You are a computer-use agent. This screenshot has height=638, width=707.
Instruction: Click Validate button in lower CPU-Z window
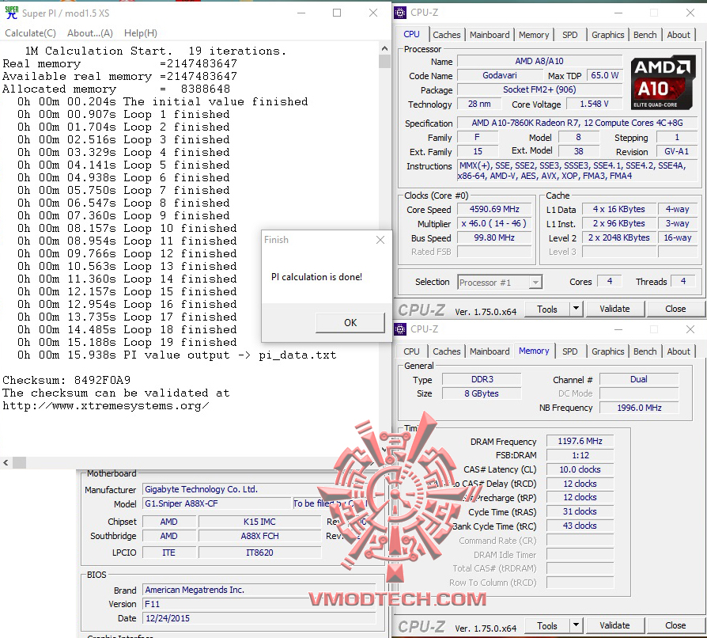pyautogui.click(x=614, y=626)
